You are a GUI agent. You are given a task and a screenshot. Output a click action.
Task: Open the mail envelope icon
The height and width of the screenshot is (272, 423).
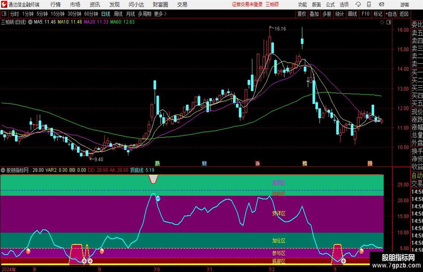point(381,4)
